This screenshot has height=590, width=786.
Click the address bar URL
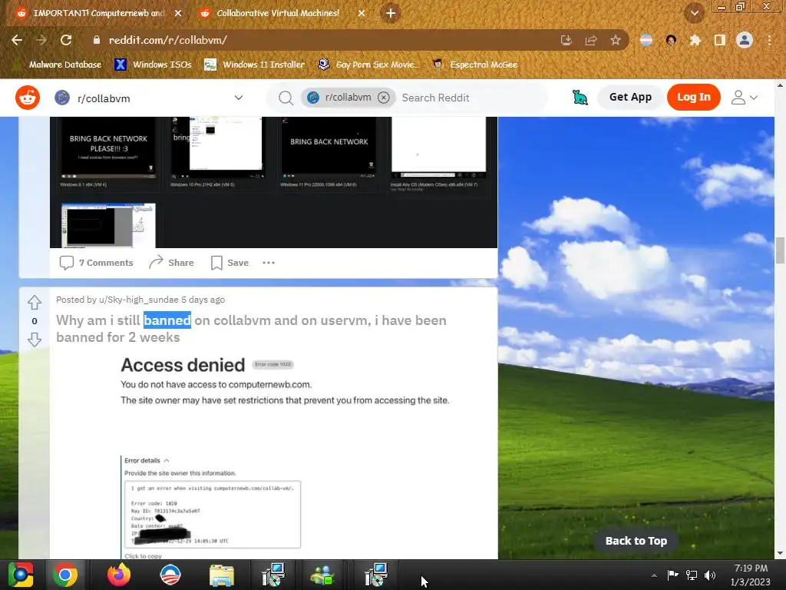(168, 40)
